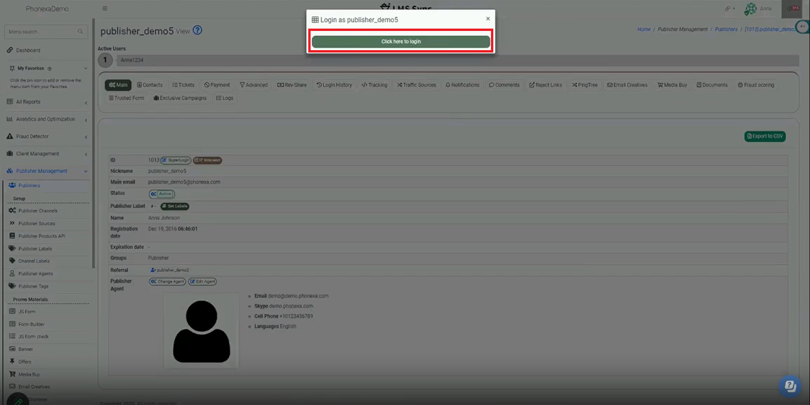The width and height of the screenshot is (810, 405).
Task: Click the help question mark icon
Action: [x=198, y=30]
